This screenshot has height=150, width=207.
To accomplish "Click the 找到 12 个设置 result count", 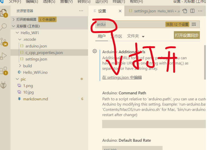I will pos(177,25).
